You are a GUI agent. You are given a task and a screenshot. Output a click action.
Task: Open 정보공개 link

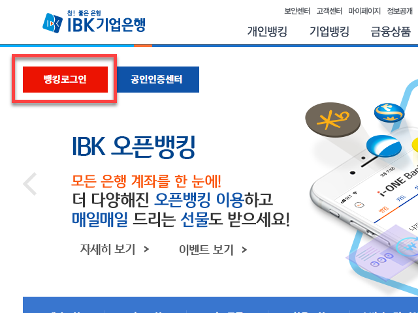pyautogui.click(x=400, y=11)
